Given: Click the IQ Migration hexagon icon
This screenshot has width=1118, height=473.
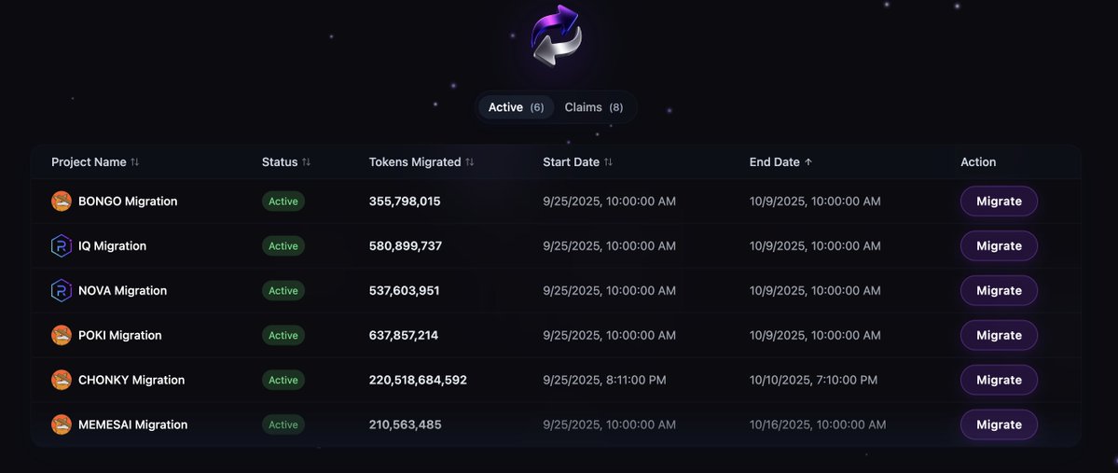Looking at the screenshot, I should tap(62, 245).
